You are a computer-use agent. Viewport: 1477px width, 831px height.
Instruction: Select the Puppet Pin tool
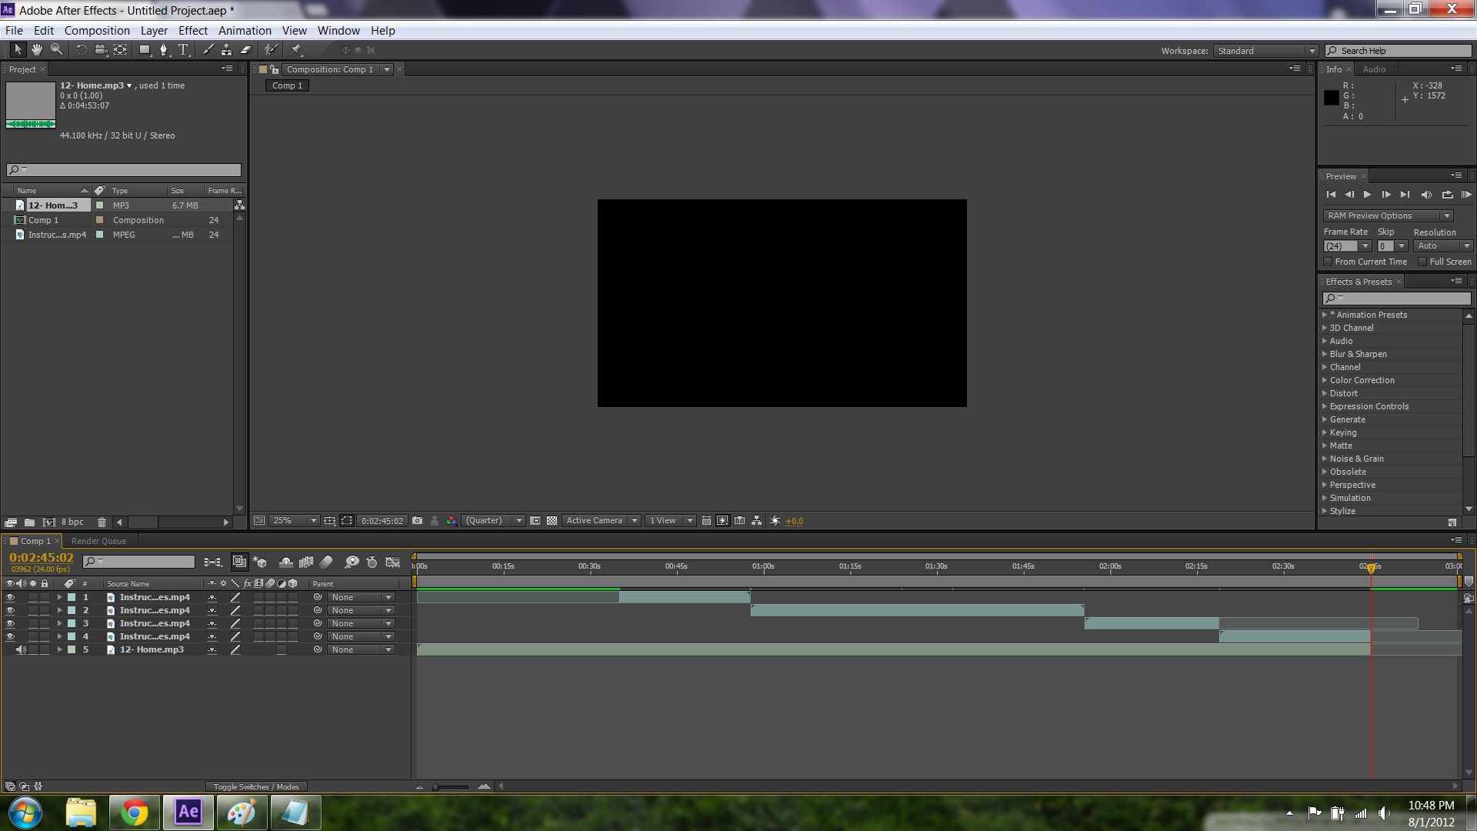coord(296,50)
